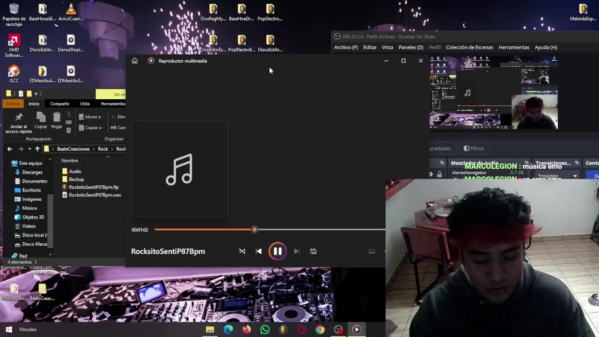This screenshot has height=337, width=599.
Task: Open AMD Software desktop icon
Action: coord(14,46)
